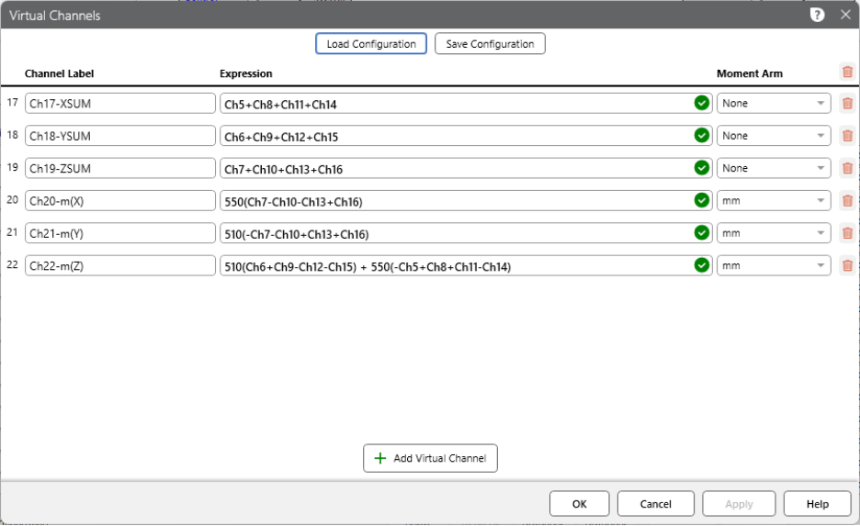Click trash icon for Ch18-YSUM row
This screenshot has width=860, height=526.
pos(847,136)
